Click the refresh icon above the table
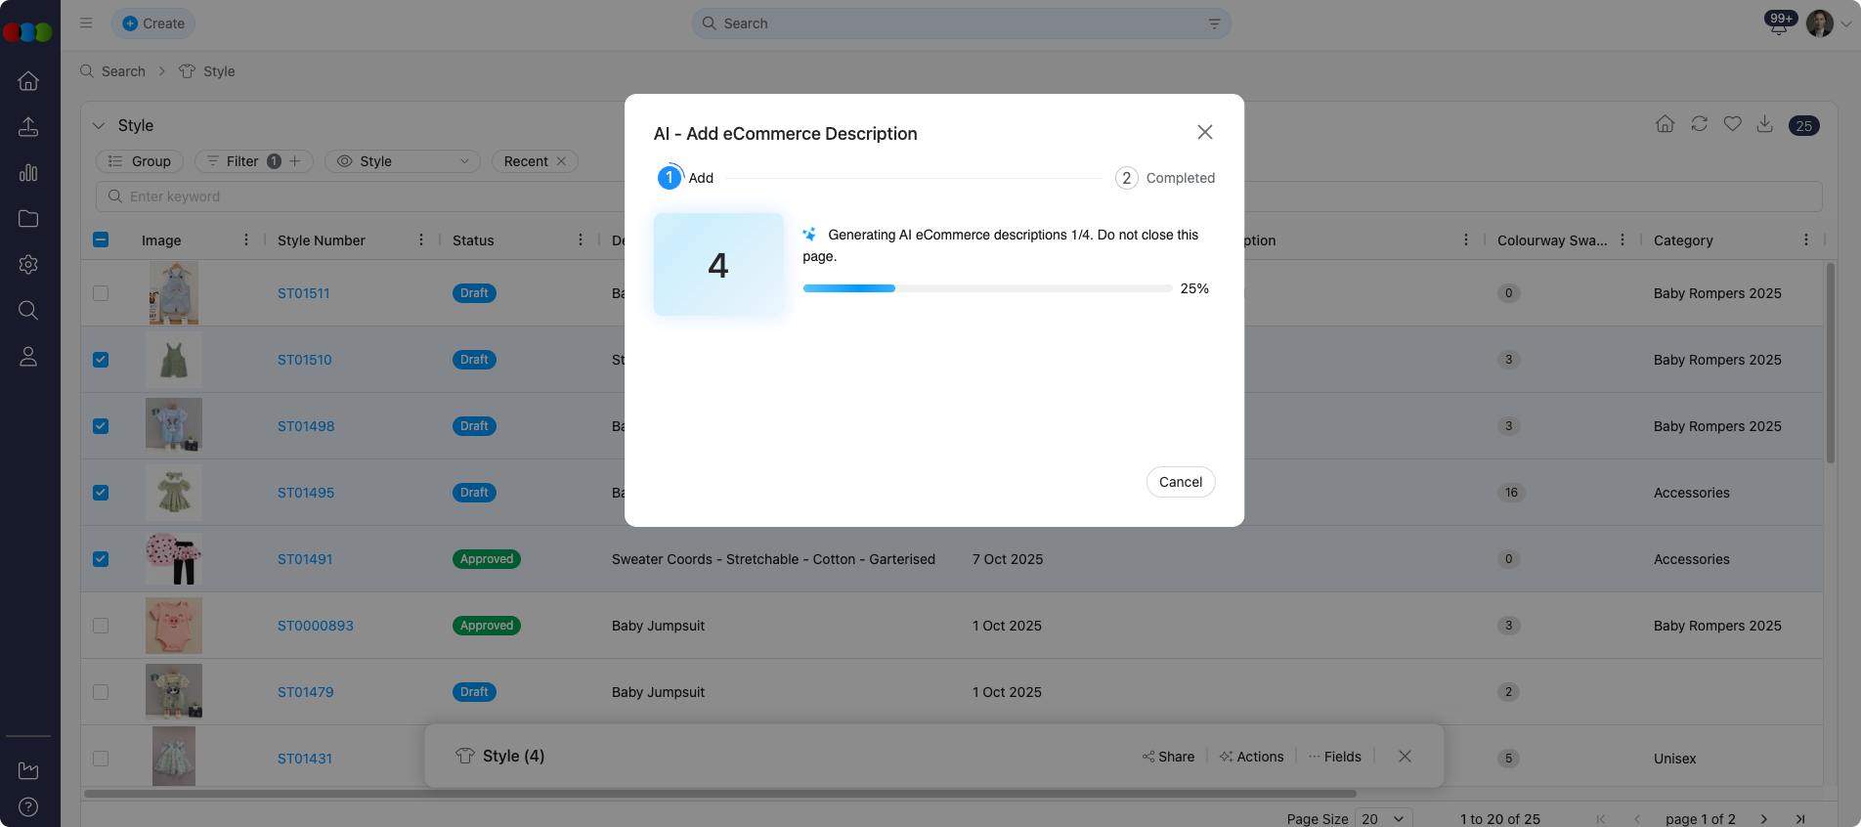This screenshot has width=1861, height=827. point(1699,124)
